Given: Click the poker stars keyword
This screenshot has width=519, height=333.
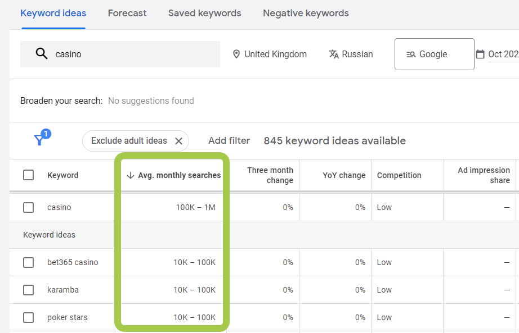Looking at the screenshot, I should pos(68,317).
